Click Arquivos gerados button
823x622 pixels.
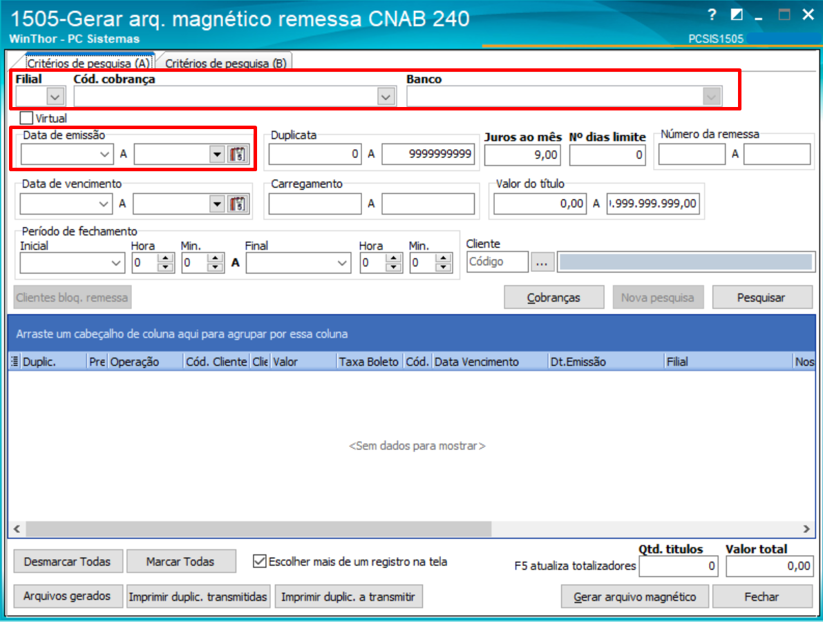[x=68, y=596]
